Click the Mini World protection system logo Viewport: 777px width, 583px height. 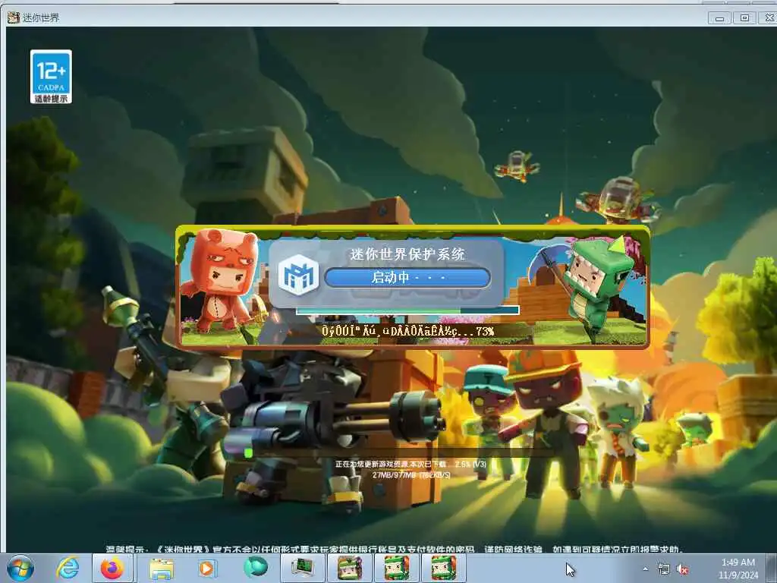(x=298, y=275)
